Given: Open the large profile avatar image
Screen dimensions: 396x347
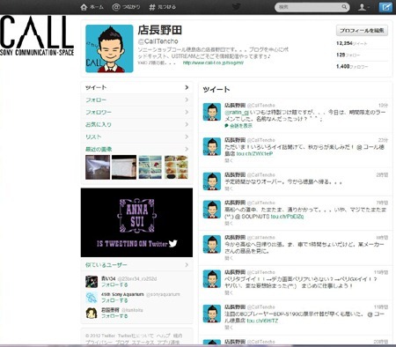Looking at the screenshot, I should (109, 48).
